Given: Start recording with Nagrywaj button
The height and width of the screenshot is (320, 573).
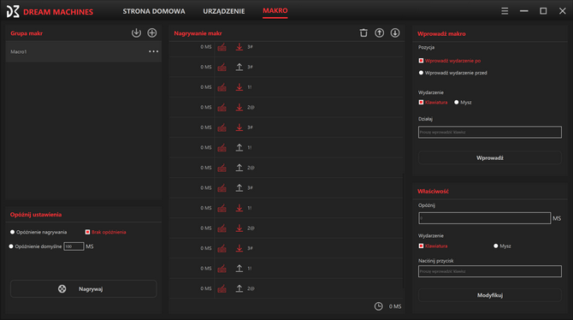Looking at the screenshot, I should (84, 289).
